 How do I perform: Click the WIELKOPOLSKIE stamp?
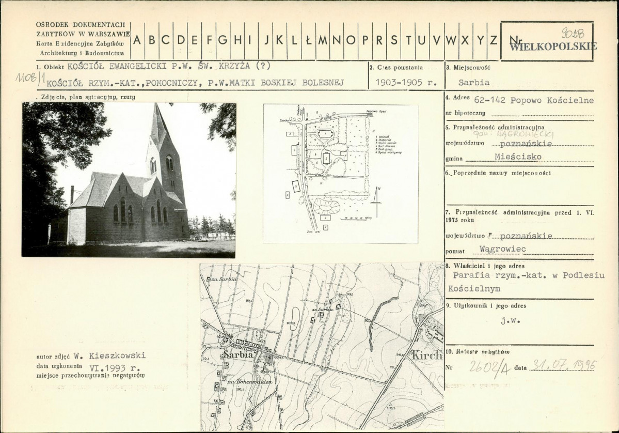[x=553, y=47]
